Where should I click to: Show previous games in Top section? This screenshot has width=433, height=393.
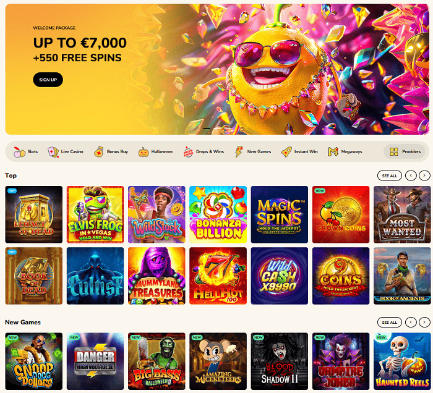411,175
